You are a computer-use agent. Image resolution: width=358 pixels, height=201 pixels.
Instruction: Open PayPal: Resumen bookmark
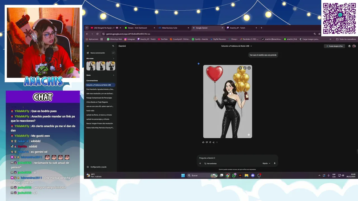click(x=218, y=39)
